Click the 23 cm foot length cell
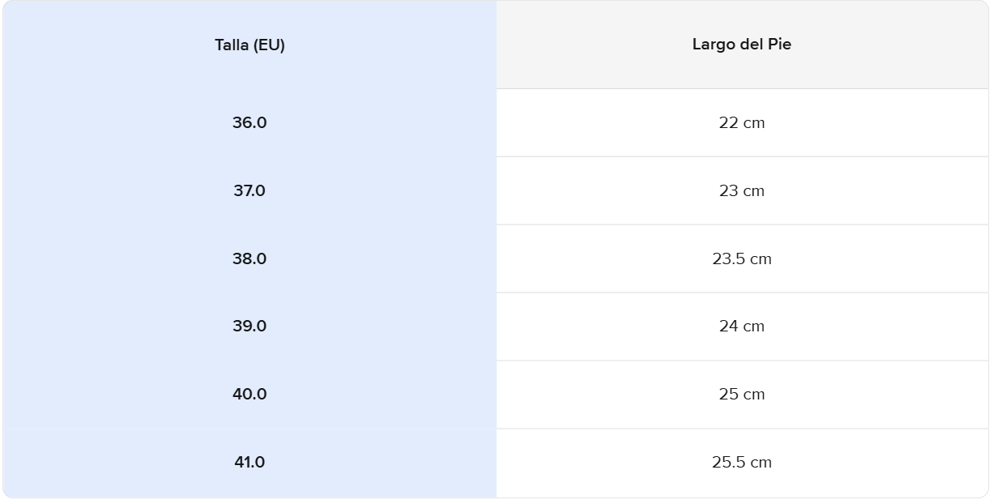This screenshot has width=997, height=504. 741,191
